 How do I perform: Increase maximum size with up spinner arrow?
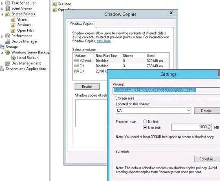pos(209,126)
